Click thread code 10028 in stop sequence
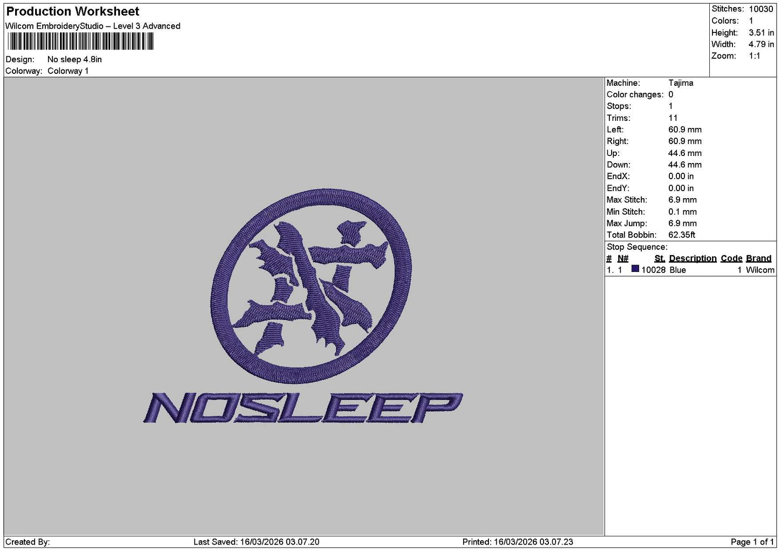Screen dimensions: 780x551 [653, 270]
